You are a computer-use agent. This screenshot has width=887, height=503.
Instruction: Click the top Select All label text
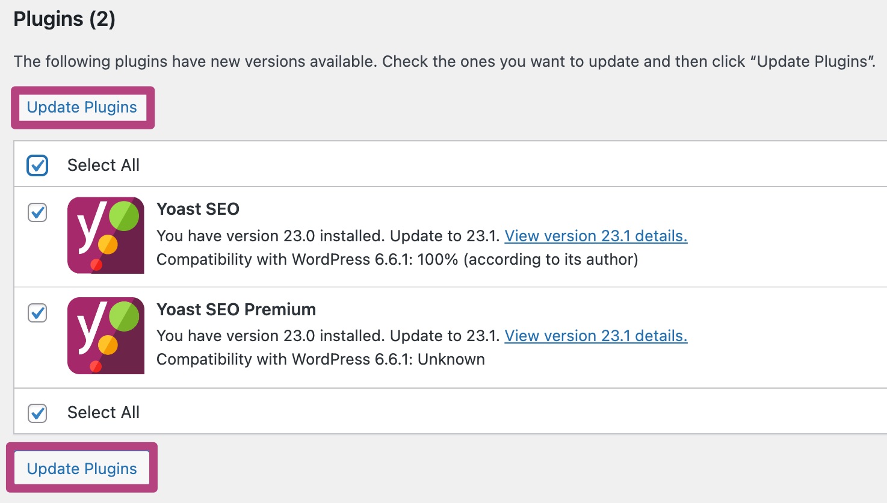pyautogui.click(x=104, y=165)
